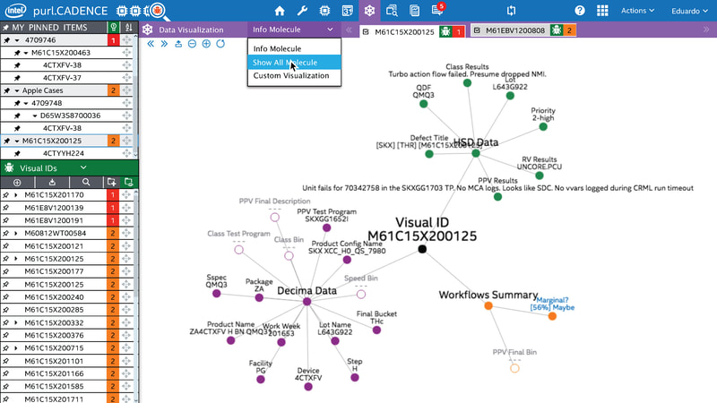Select the Decima Data node
Image resolution: width=717 pixels, height=403 pixels.
tap(307, 302)
